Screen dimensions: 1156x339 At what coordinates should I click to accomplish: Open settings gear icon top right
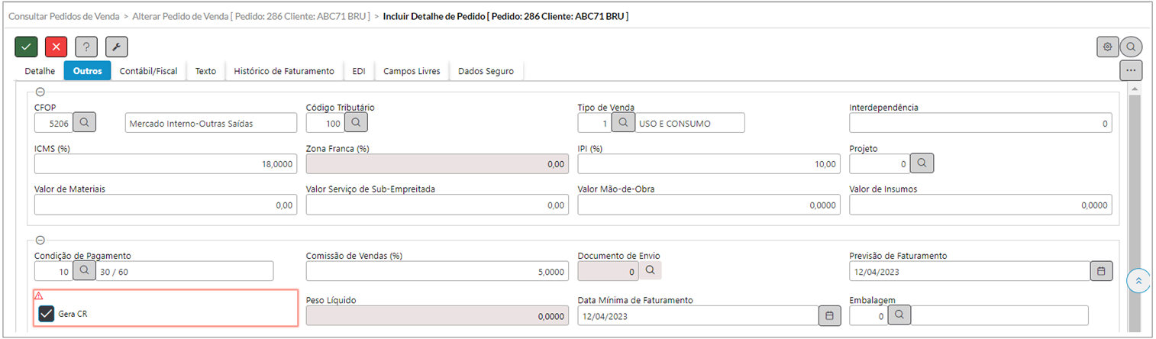click(1107, 47)
